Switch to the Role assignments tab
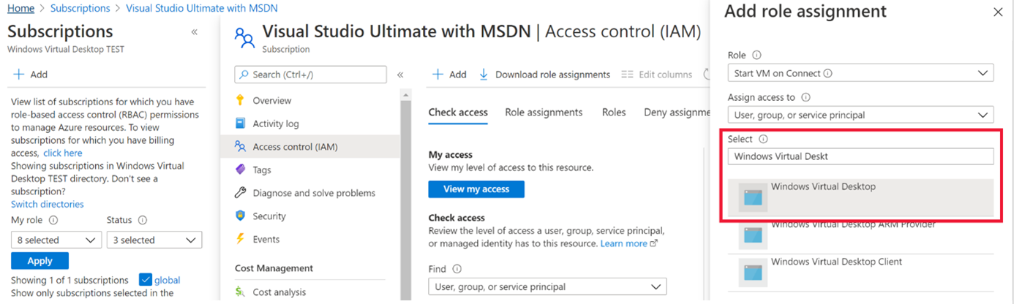Screen dimensions: 1014x304 [x=544, y=113]
